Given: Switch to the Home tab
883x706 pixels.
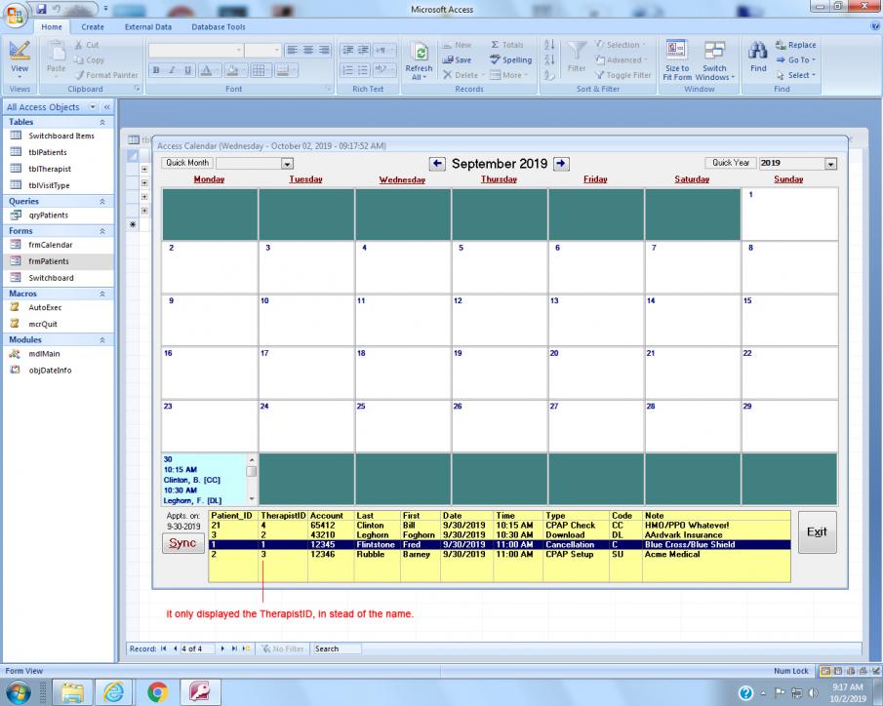Looking at the screenshot, I should pyautogui.click(x=52, y=26).
